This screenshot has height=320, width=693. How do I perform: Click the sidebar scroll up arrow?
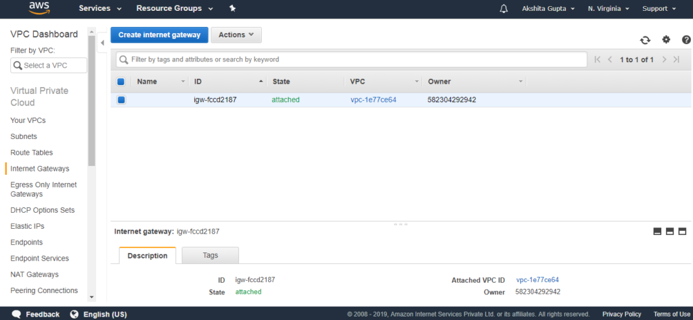click(92, 31)
